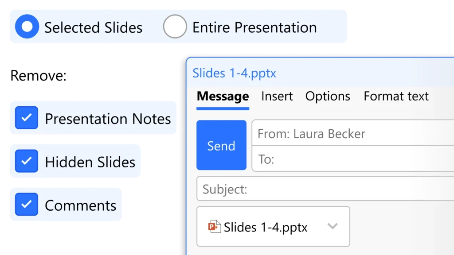Image resolution: width=454 pixels, height=255 pixels.
Task: Select the Slides 1-4.pptx attachment name
Action: pyautogui.click(x=266, y=228)
